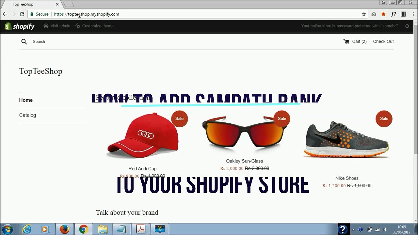Click the Sale badge on Audi cap

180,119
